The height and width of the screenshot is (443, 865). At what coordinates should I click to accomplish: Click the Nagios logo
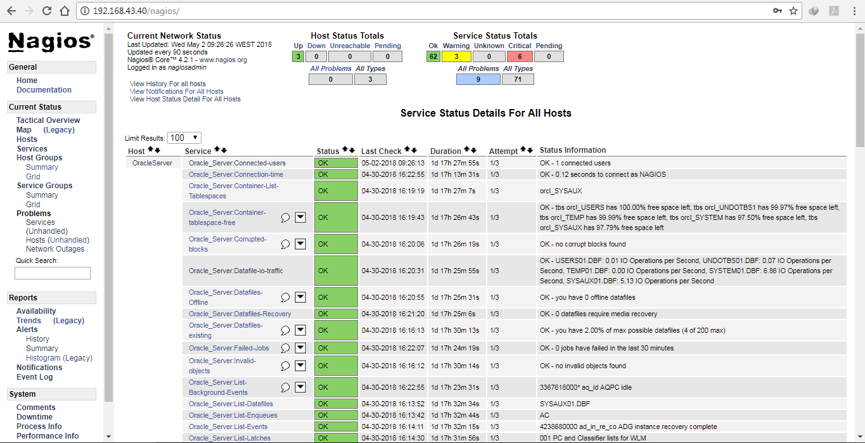[x=51, y=41]
